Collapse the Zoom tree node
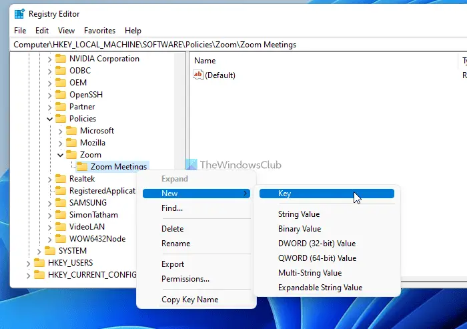This screenshot has height=329, width=467. 61,155
